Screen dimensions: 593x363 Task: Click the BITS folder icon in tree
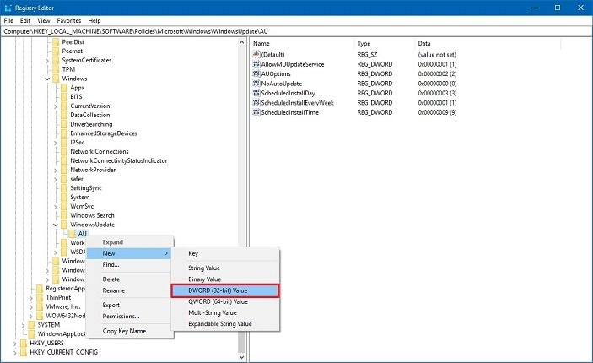click(64, 97)
